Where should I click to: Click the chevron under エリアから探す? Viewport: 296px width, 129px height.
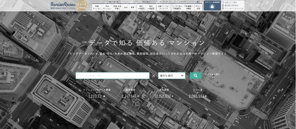(x=212, y=78)
